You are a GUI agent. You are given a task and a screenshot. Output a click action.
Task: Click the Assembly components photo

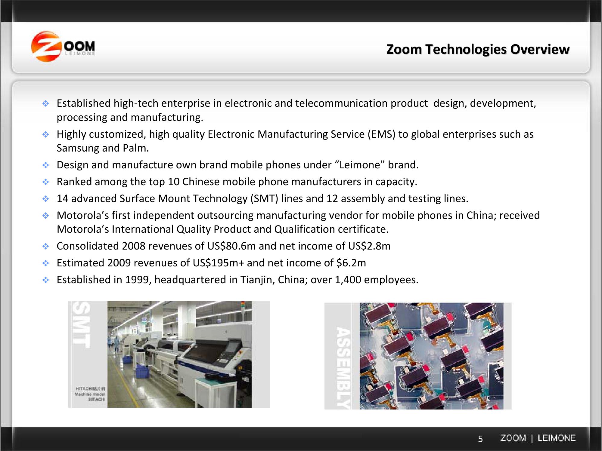[432, 356]
